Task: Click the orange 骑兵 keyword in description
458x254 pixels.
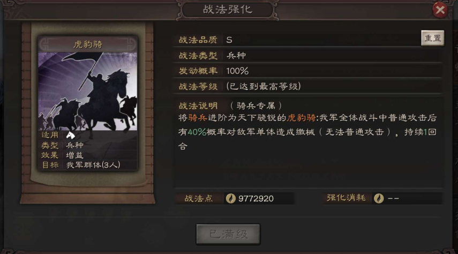Action: (x=198, y=118)
